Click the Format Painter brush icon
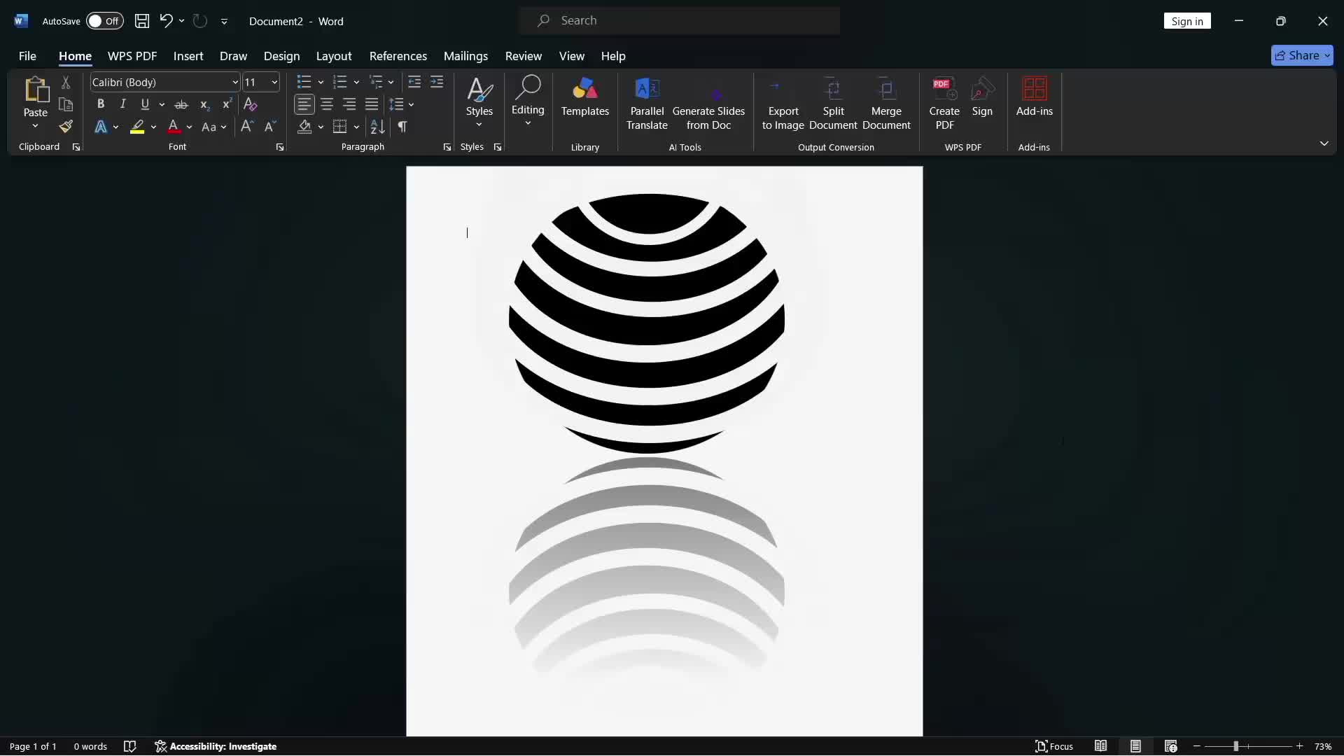 (66, 127)
